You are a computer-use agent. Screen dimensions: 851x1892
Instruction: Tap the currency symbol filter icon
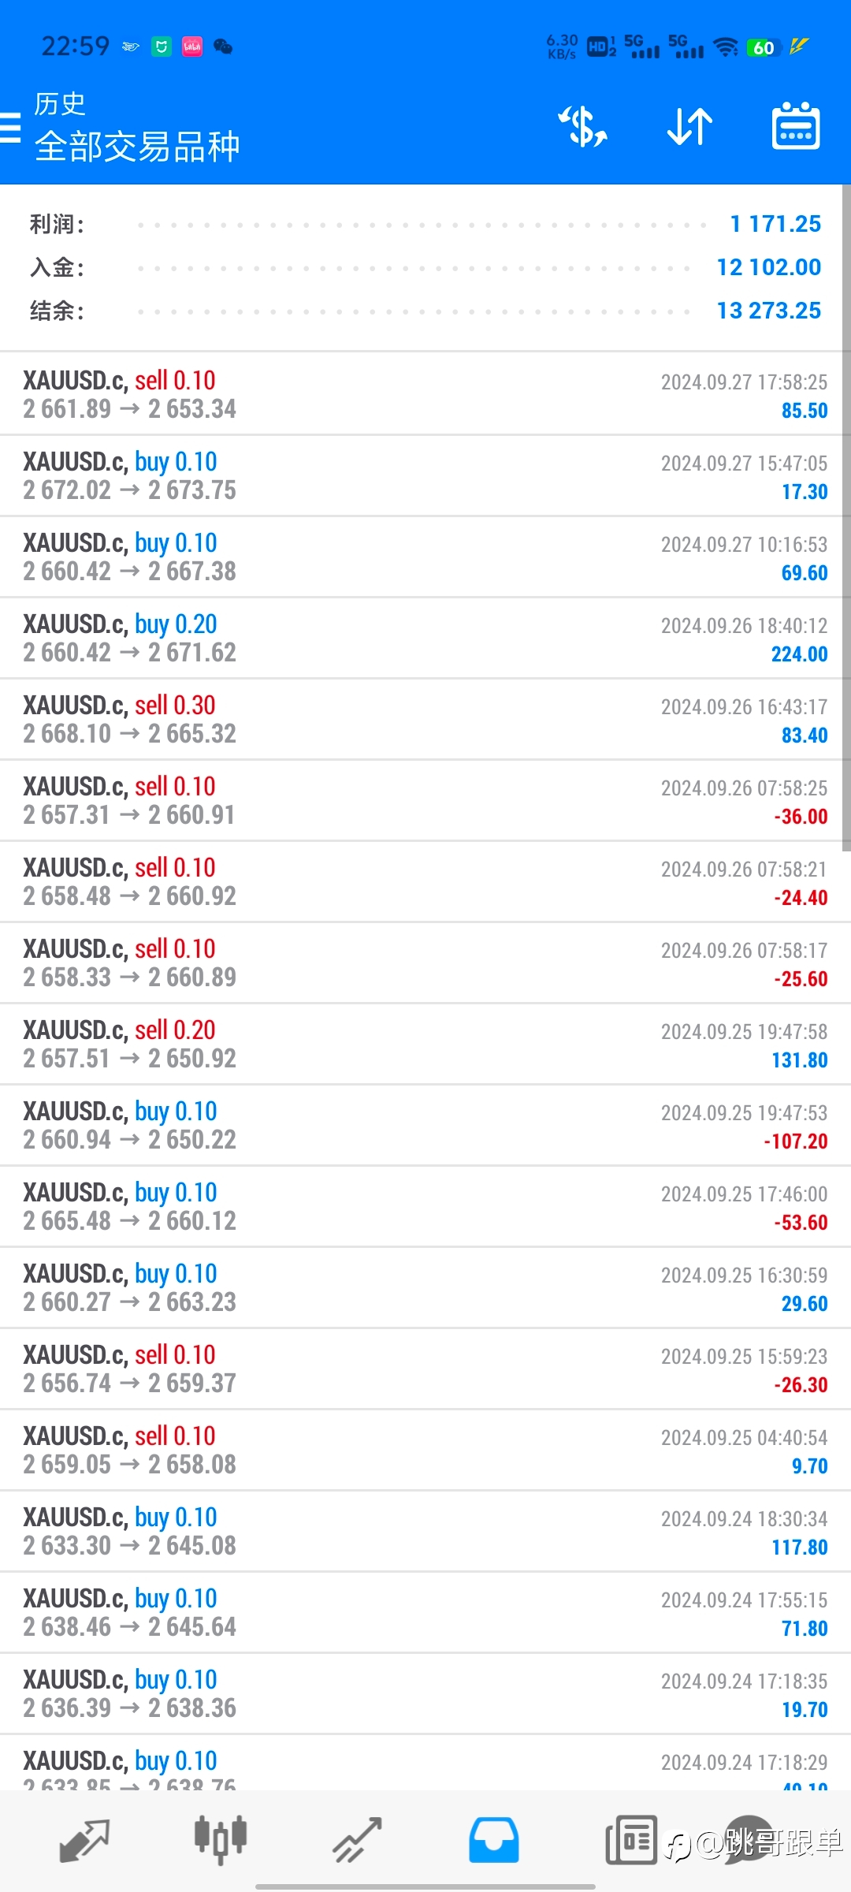click(x=582, y=126)
